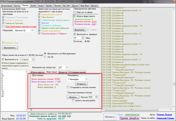Viewport: 176px width, 121px height.
Task: Open the Зарубы tab
Action: point(49,6)
